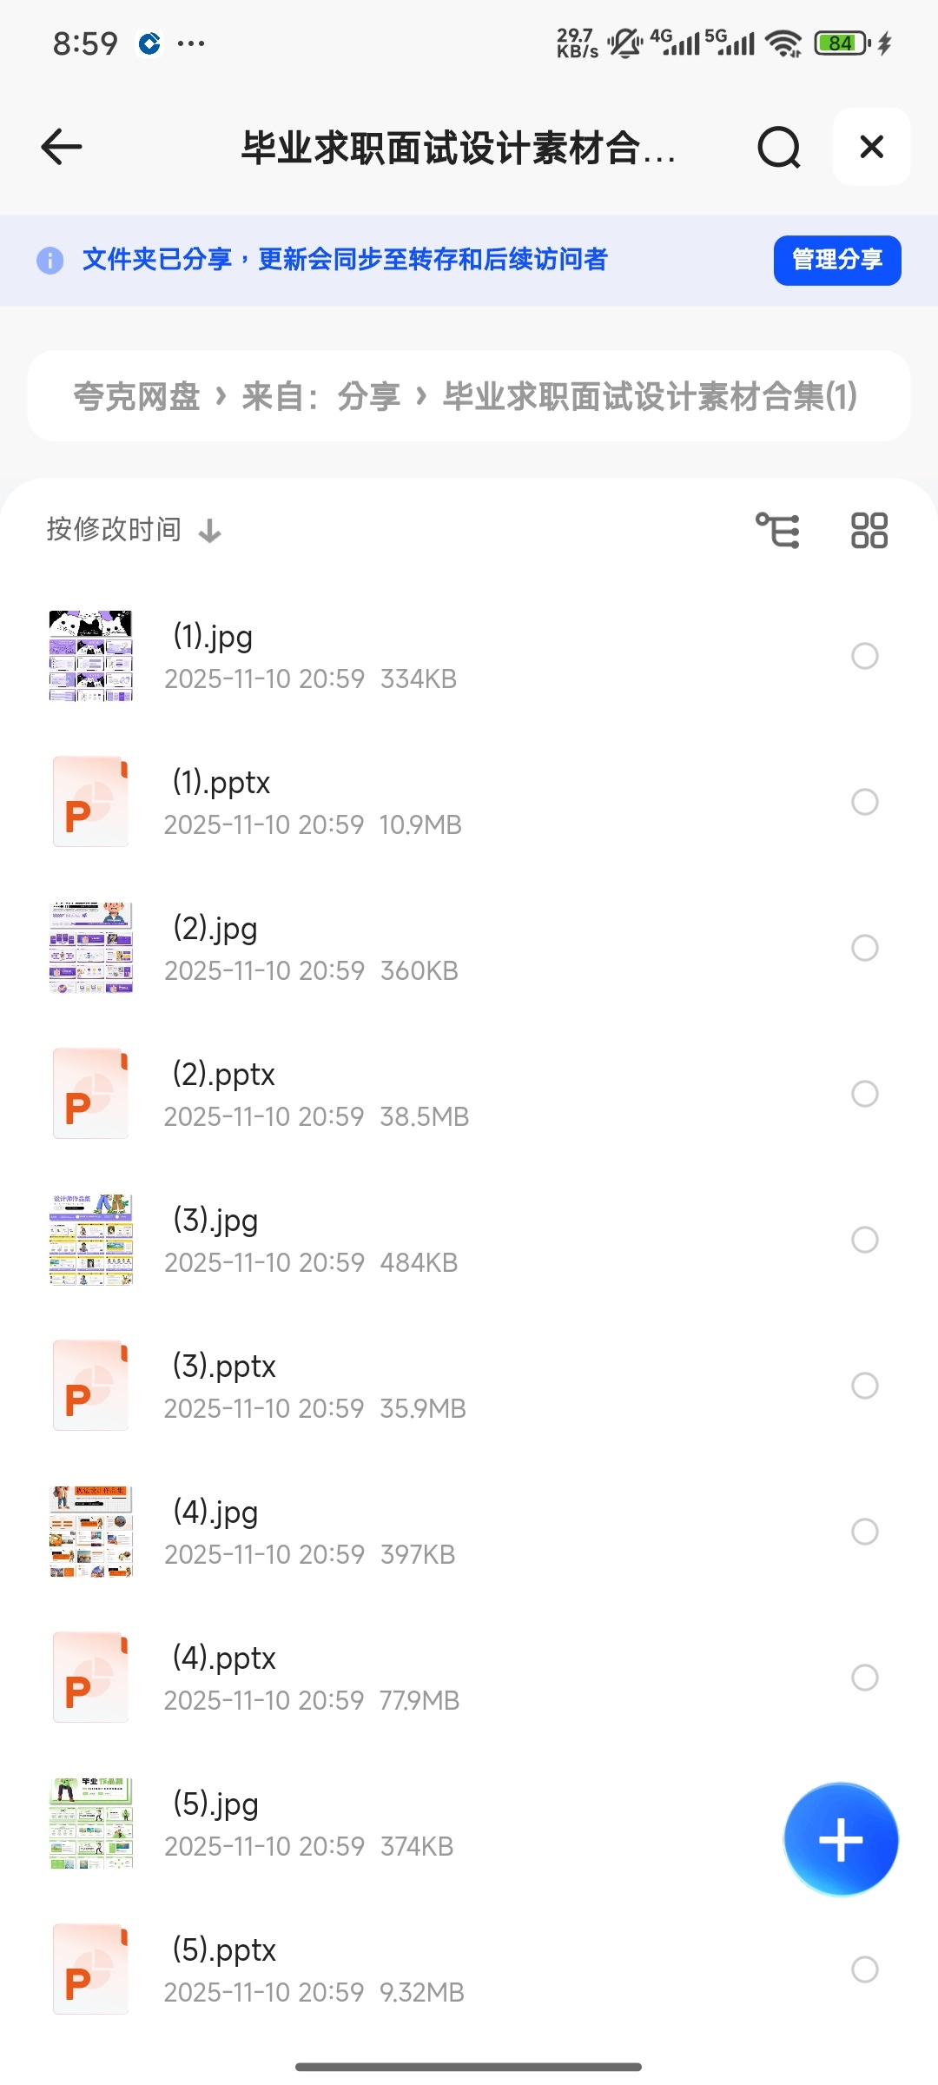Open the (3).jpg thumbnail preview
938x2085 pixels.
[x=91, y=1239]
